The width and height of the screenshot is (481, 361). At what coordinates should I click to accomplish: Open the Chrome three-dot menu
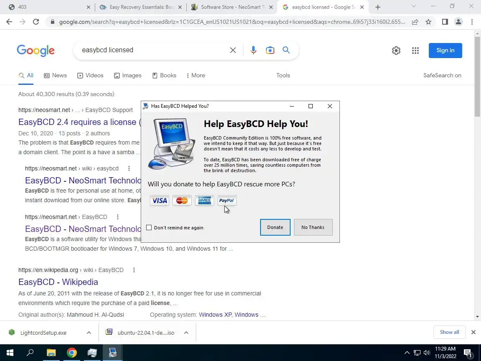[x=472, y=22]
